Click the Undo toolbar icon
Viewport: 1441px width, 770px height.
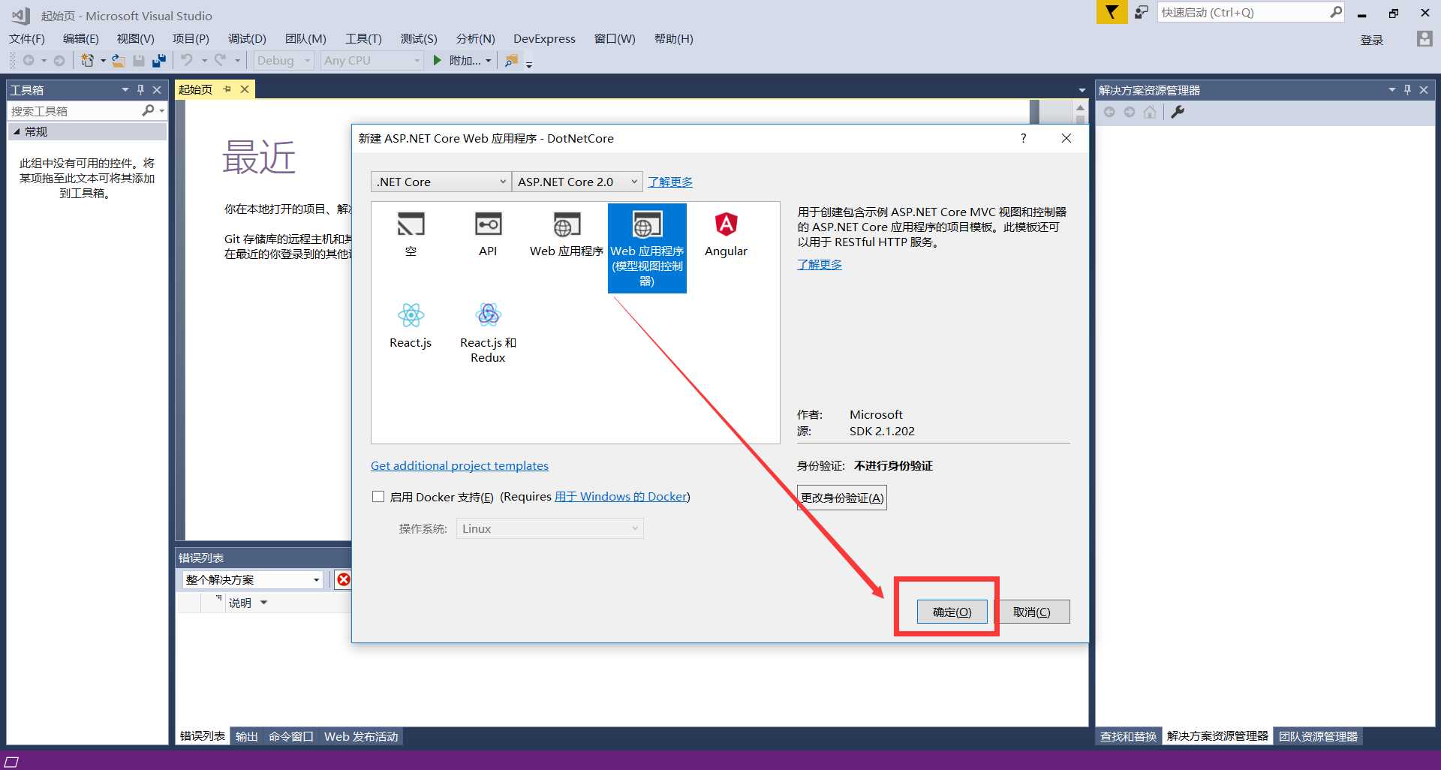click(187, 60)
